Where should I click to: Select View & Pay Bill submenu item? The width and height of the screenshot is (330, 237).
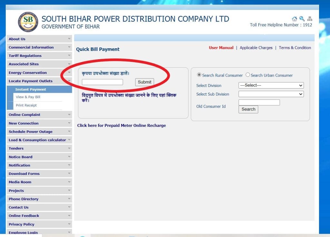click(x=28, y=97)
